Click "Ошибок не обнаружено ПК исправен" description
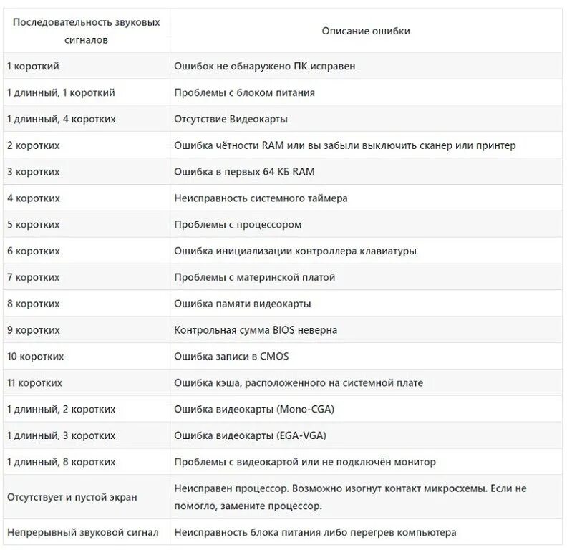The height and width of the screenshot is (550, 567). click(x=265, y=66)
